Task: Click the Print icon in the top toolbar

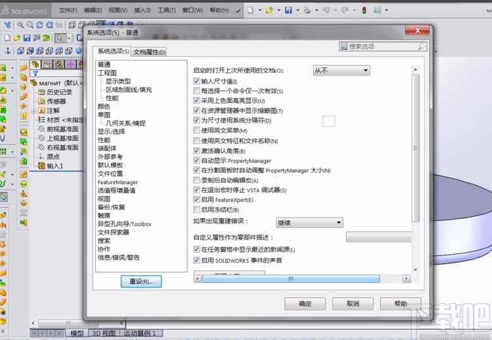Action: coord(307,10)
